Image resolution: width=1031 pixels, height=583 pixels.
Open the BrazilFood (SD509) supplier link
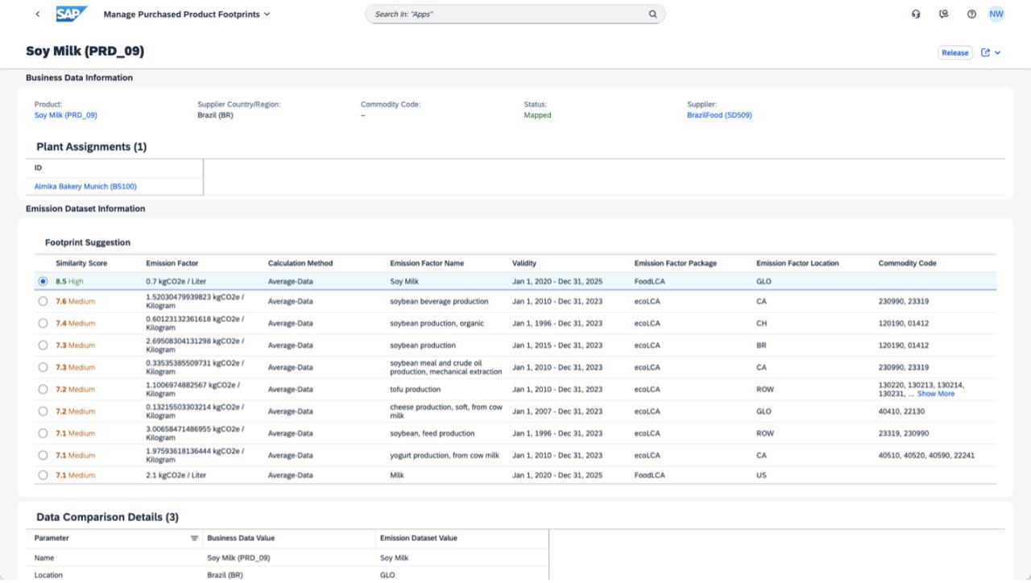point(719,115)
